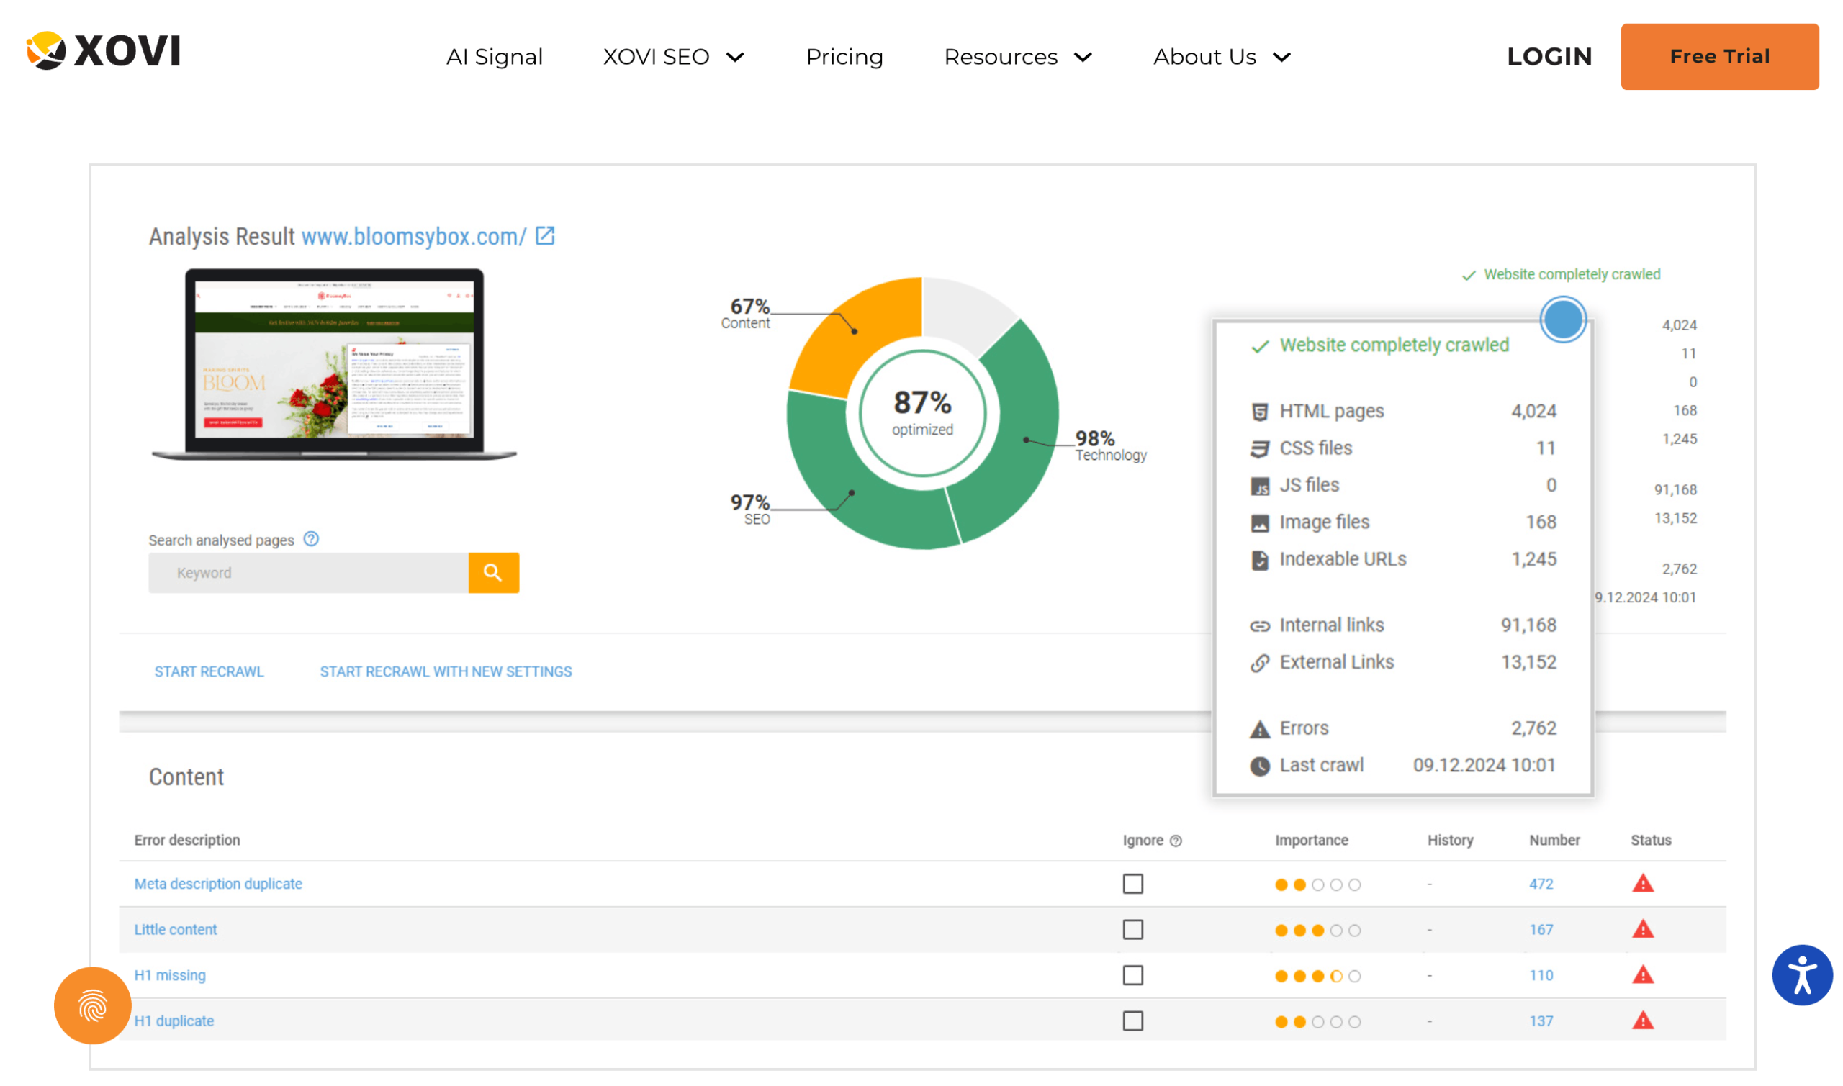Select the AI Signal menu item
Viewport: 1843px width, 1086px height.
tap(495, 56)
